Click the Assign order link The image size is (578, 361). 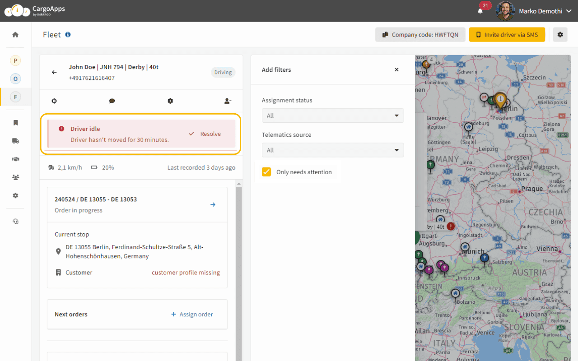[x=192, y=315]
